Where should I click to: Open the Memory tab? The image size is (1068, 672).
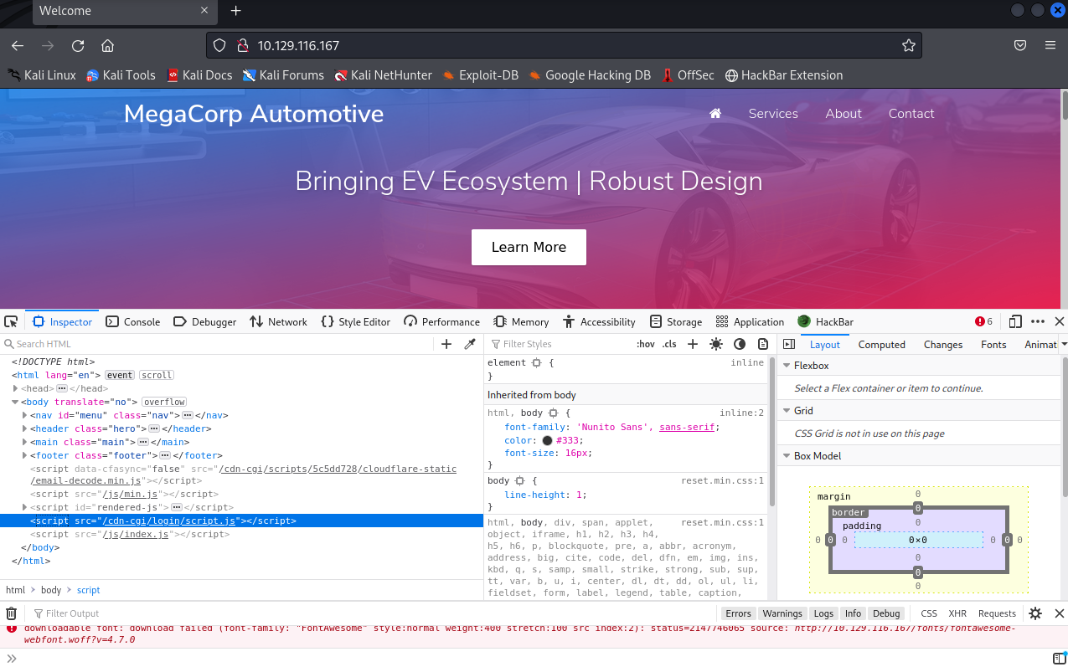coord(522,321)
